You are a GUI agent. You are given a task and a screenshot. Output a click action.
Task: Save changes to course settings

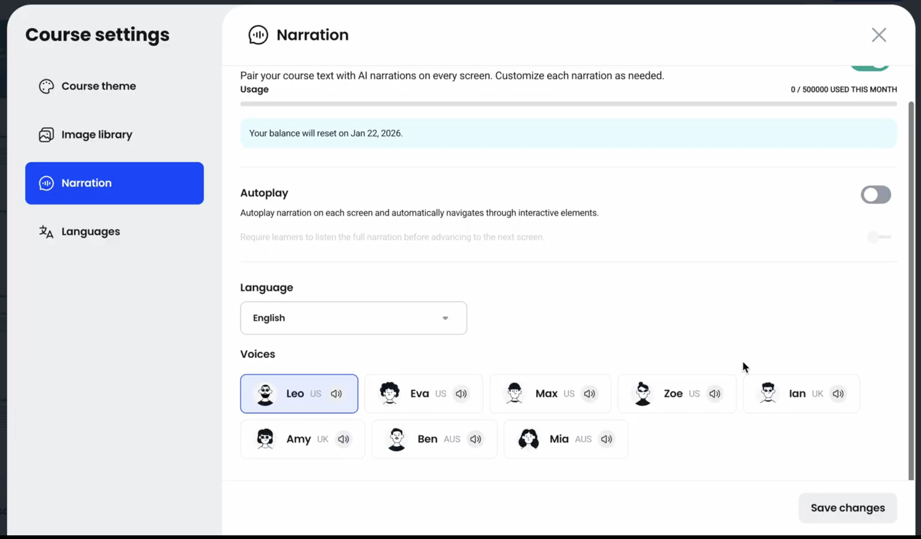click(848, 508)
